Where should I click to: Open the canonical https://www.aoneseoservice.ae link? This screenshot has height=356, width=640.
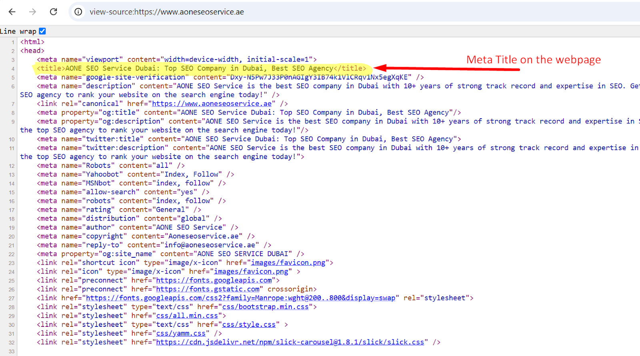212,103
